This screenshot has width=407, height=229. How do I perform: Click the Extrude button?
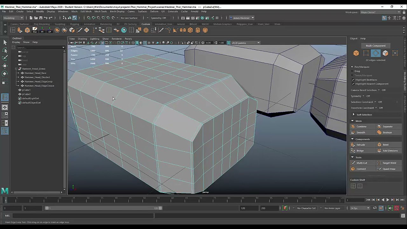362,145
